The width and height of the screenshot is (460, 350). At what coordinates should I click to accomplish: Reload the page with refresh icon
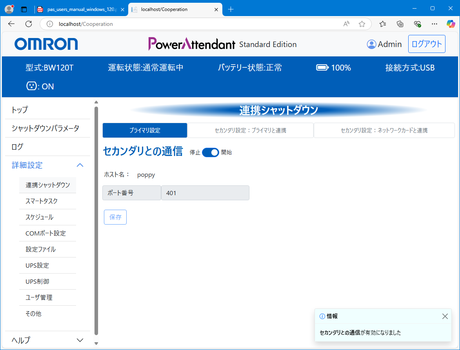pos(29,24)
